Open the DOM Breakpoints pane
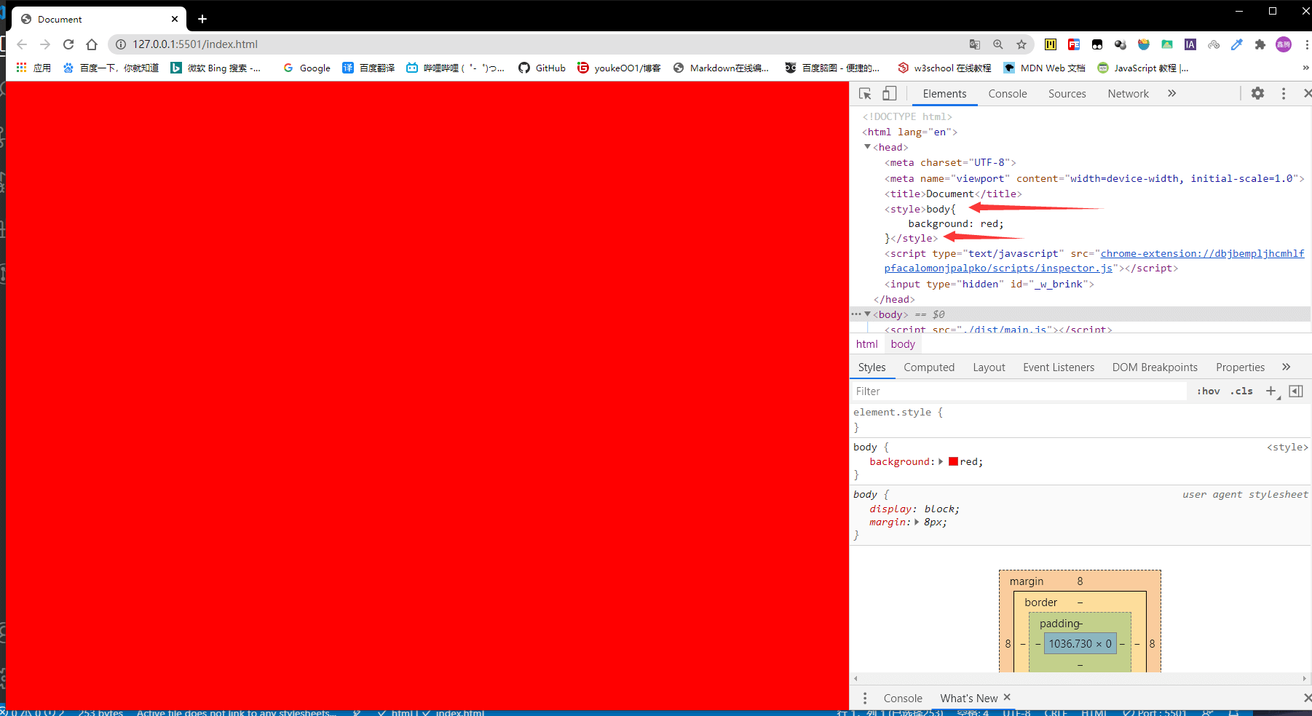1312x716 pixels. pyautogui.click(x=1155, y=367)
